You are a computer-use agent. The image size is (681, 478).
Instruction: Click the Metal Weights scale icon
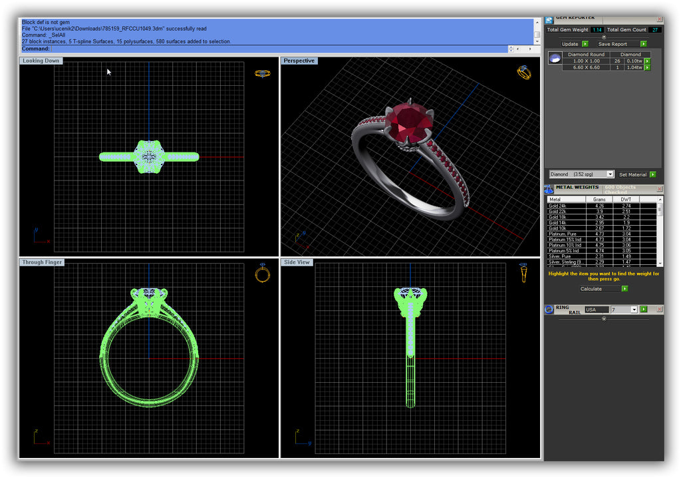tap(549, 189)
